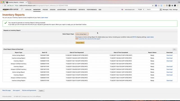The width and height of the screenshot is (180, 101).
Task: Open the Reports menu
Action: (x=82, y=10)
